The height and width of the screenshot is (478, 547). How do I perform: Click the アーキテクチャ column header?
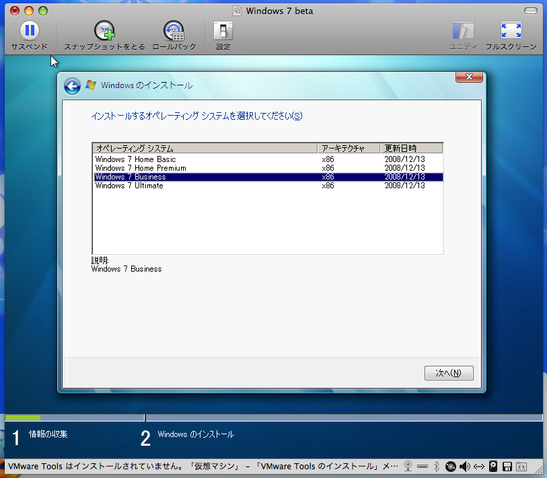click(349, 148)
